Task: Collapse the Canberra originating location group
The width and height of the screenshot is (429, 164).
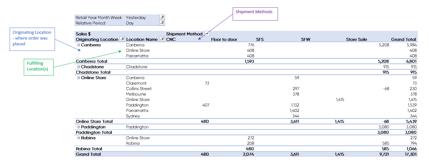Action: point(78,45)
